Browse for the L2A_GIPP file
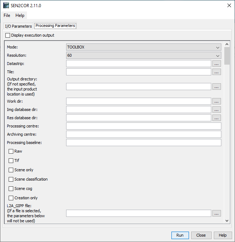 coord(216,213)
